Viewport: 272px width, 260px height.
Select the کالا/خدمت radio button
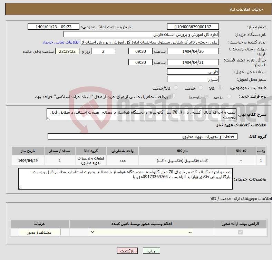click(x=176, y=88)
